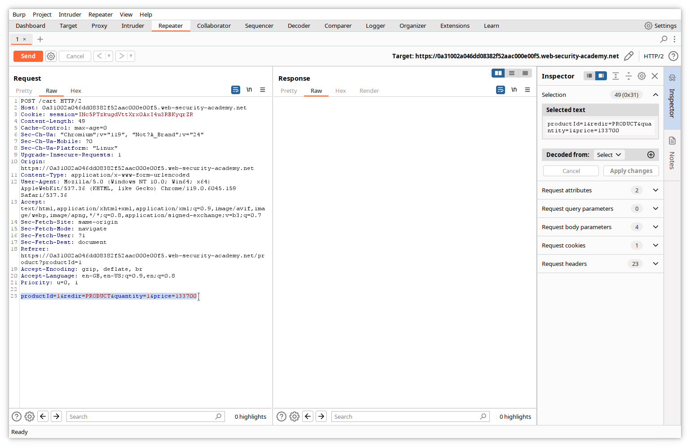
Task: Toggle show non-printable chars in response
Action: click(x=514, y=90)
